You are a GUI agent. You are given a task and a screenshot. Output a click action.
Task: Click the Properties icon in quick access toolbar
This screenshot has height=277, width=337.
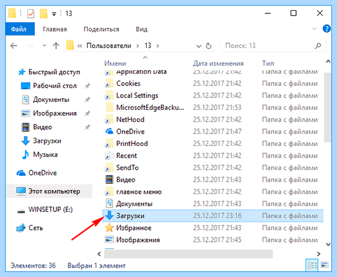31,13
